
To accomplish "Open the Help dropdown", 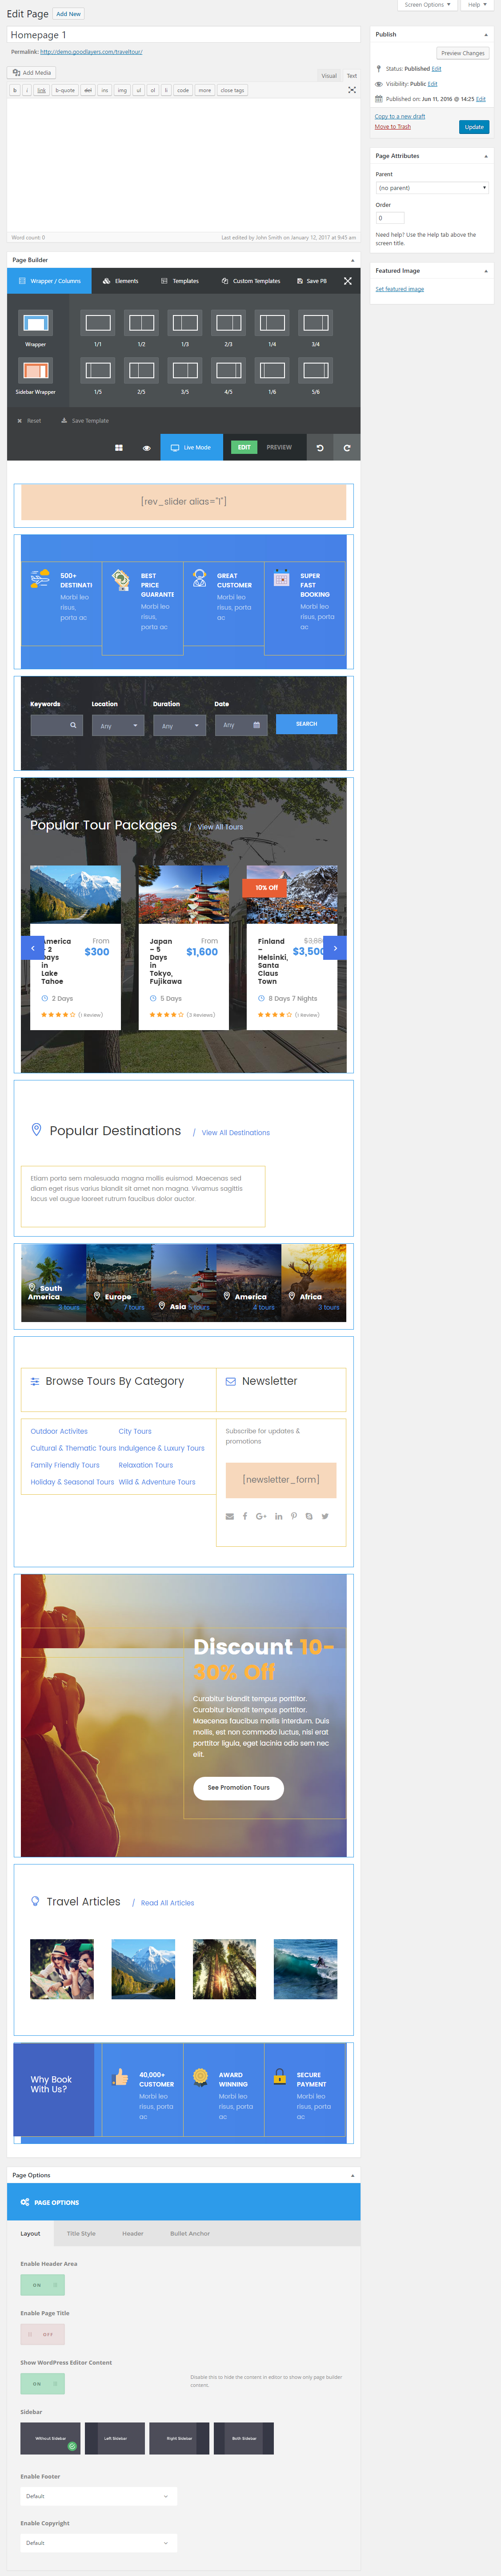I will click(477, 5).
